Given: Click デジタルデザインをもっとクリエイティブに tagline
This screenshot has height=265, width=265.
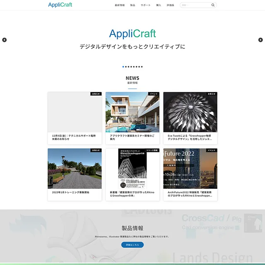Looking at the screenshot, I should click(x=132, y=46).
